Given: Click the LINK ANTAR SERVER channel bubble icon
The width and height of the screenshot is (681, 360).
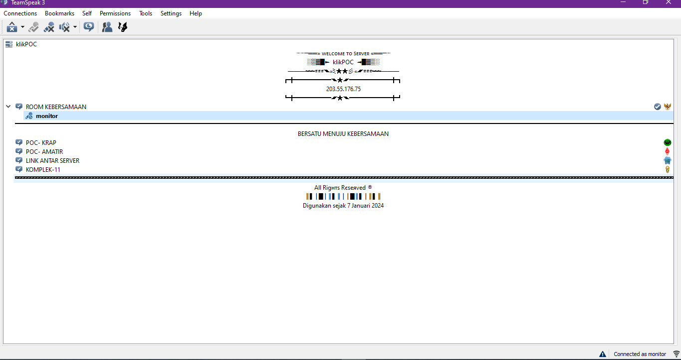Looking at the screenshot, I should coord(19,160).
